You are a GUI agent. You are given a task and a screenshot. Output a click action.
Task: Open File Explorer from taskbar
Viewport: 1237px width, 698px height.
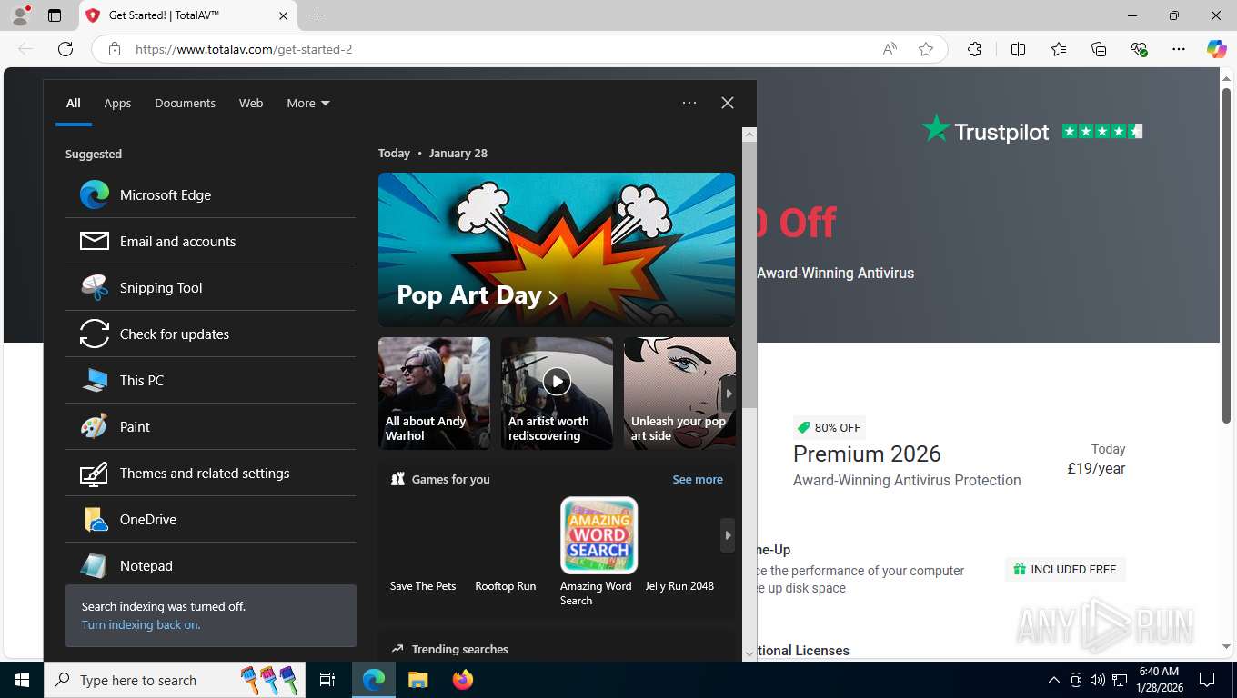coord(418,680)
